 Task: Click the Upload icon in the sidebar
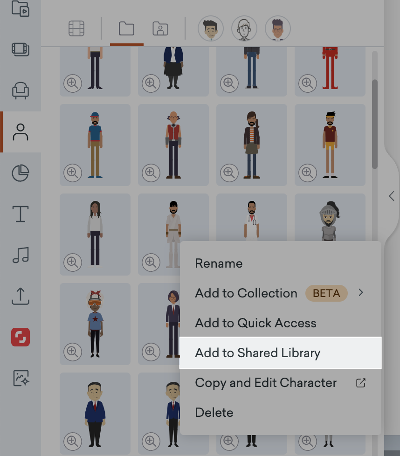[21, 297]
